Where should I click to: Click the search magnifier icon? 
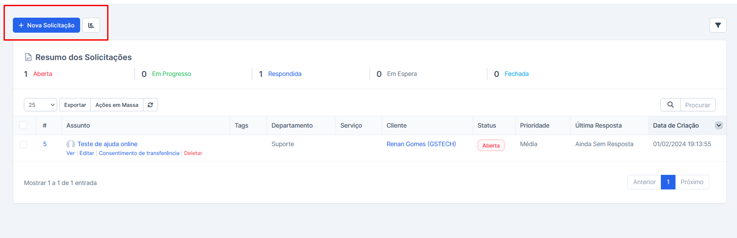tap(671, 105)
